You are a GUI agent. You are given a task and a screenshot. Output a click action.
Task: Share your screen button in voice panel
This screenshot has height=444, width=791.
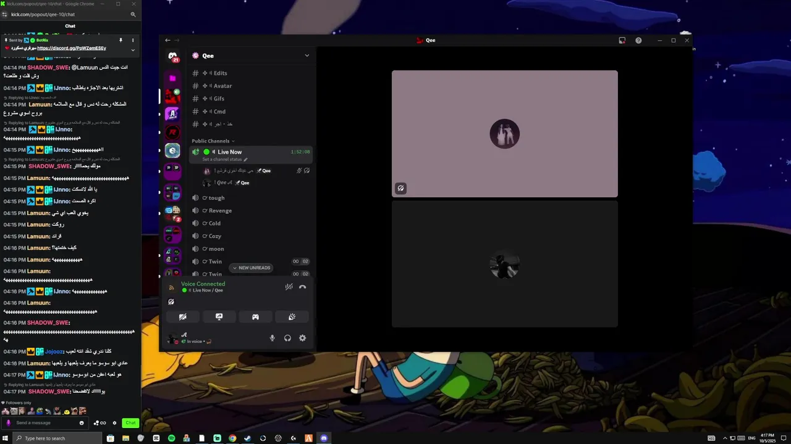[219, 317]
